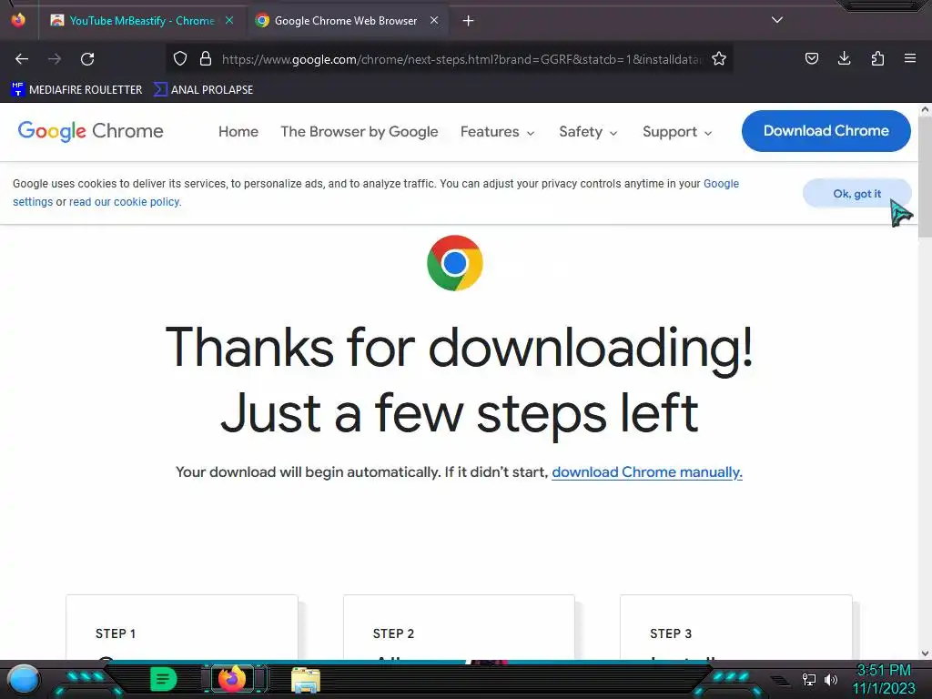This screenshot has width=932, height=699.
Task: Click the network tray icon
Action: (809, 679)
